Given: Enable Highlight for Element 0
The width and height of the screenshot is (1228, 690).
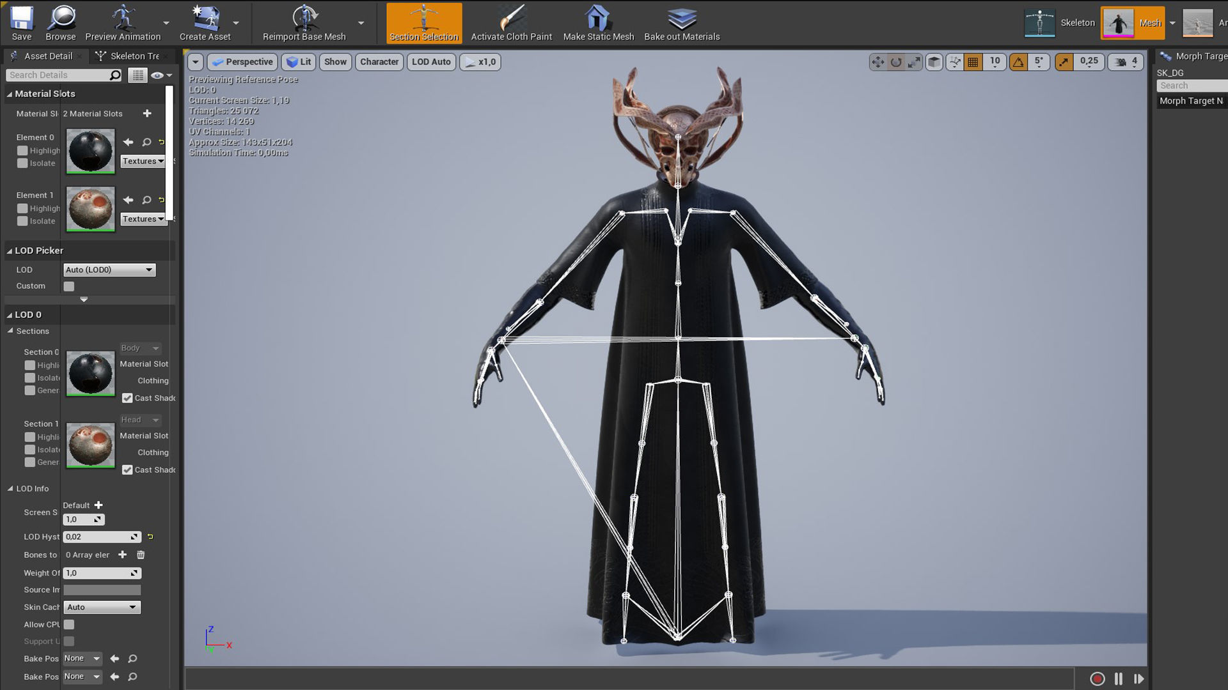Looking at the screenshot, I should (x=22, y=151).
